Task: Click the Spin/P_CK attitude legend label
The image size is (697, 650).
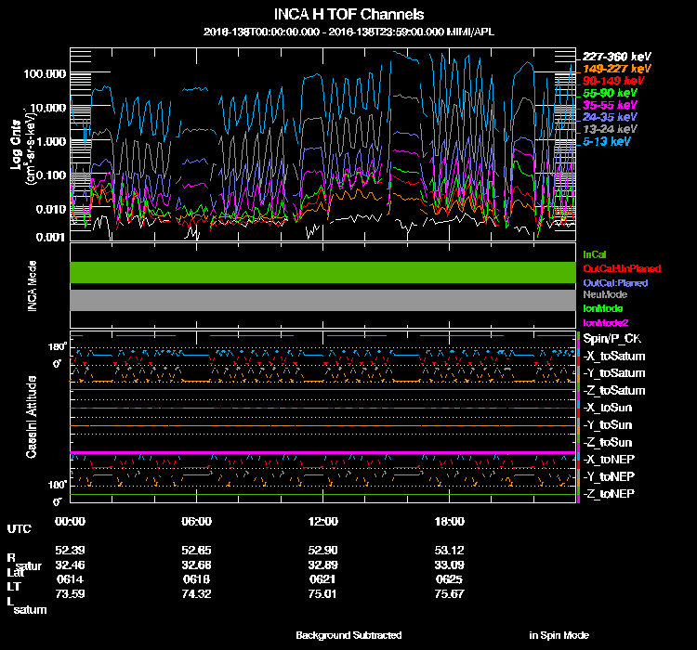Action: click(x=611, y=338)
